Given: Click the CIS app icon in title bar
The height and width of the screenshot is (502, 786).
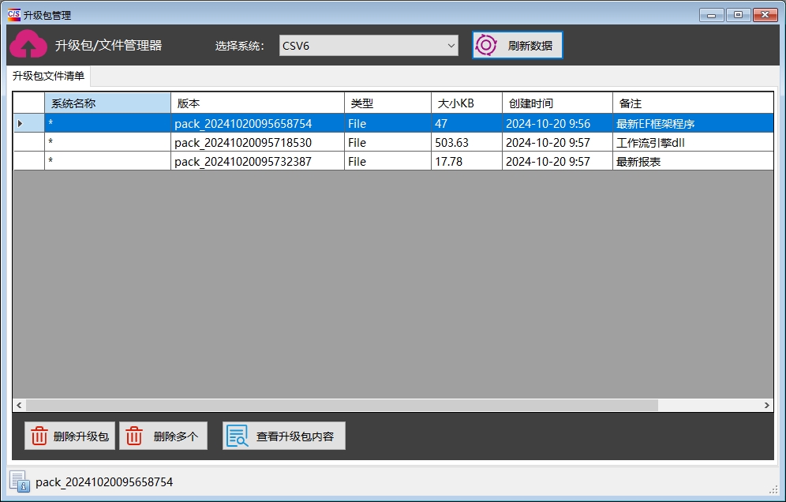Looking at the screenshot, I should click(13, 14).
